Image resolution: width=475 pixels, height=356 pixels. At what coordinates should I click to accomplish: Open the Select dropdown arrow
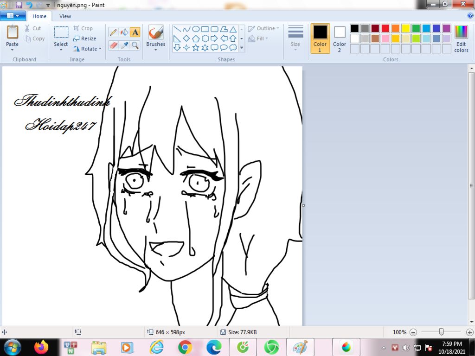point(61,50)
